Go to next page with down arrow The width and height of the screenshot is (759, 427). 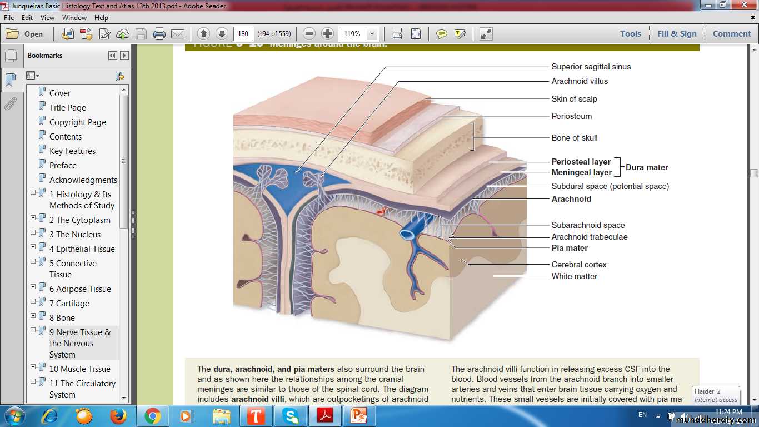(x=222, y=34)
